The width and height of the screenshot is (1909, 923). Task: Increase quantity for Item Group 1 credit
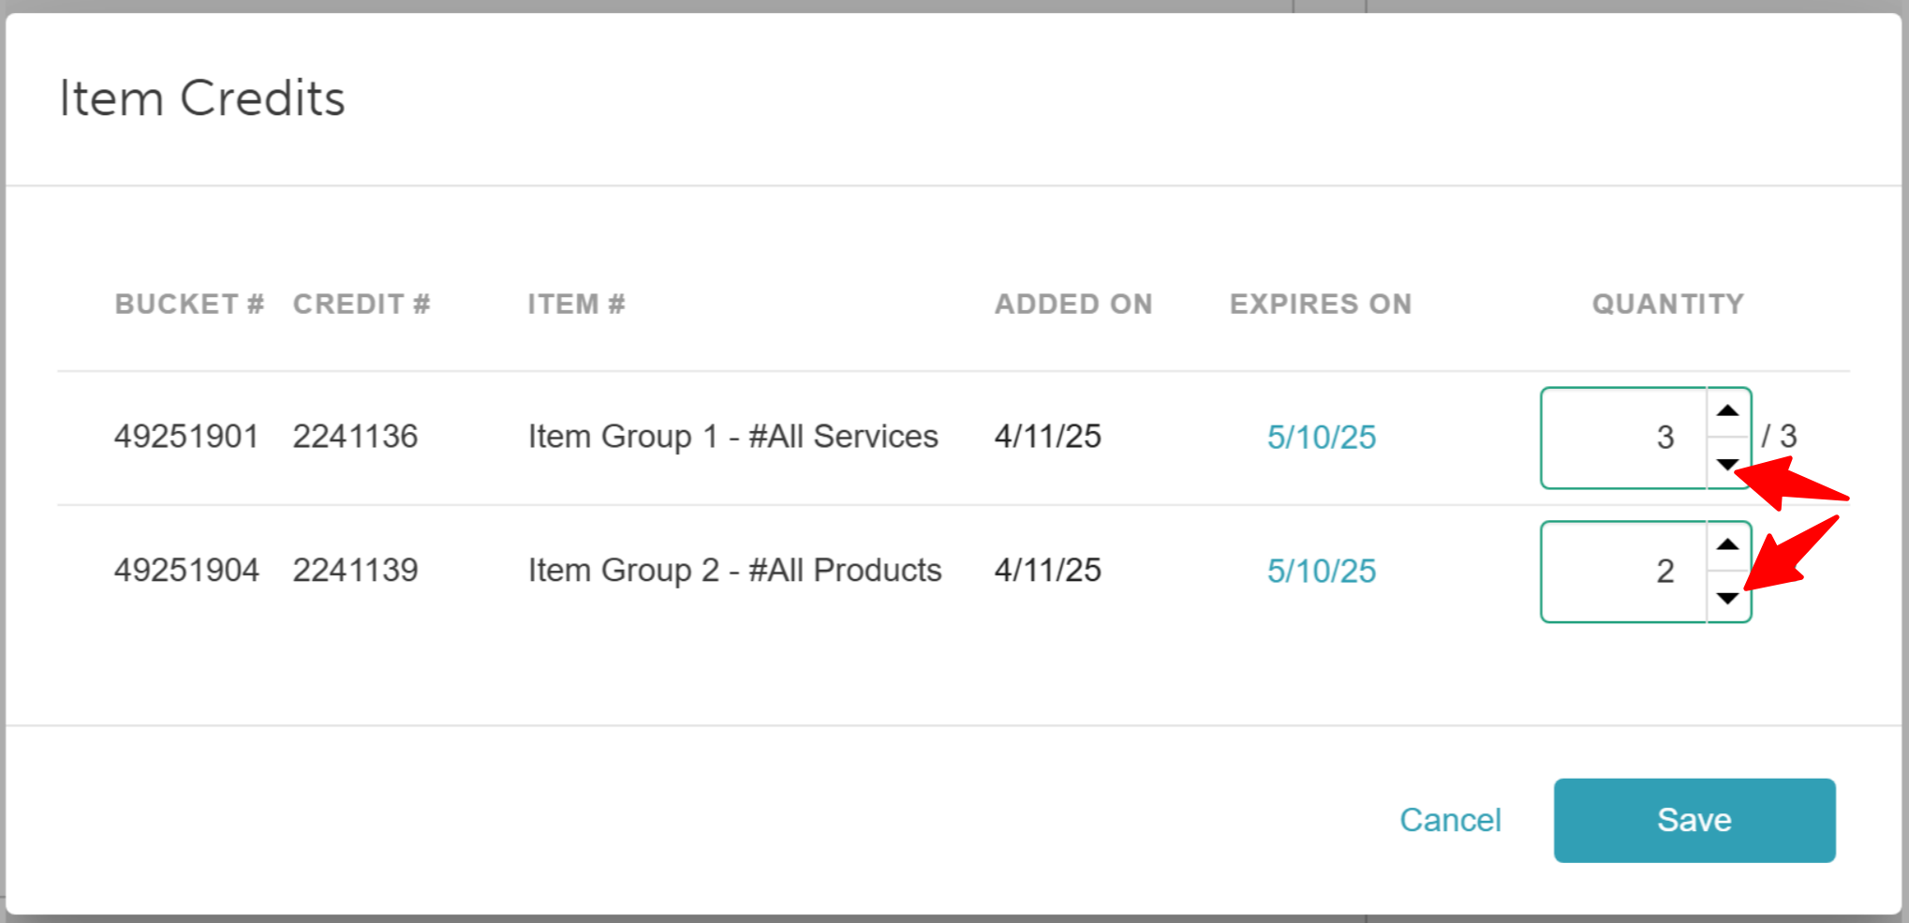click(1728, 411)
